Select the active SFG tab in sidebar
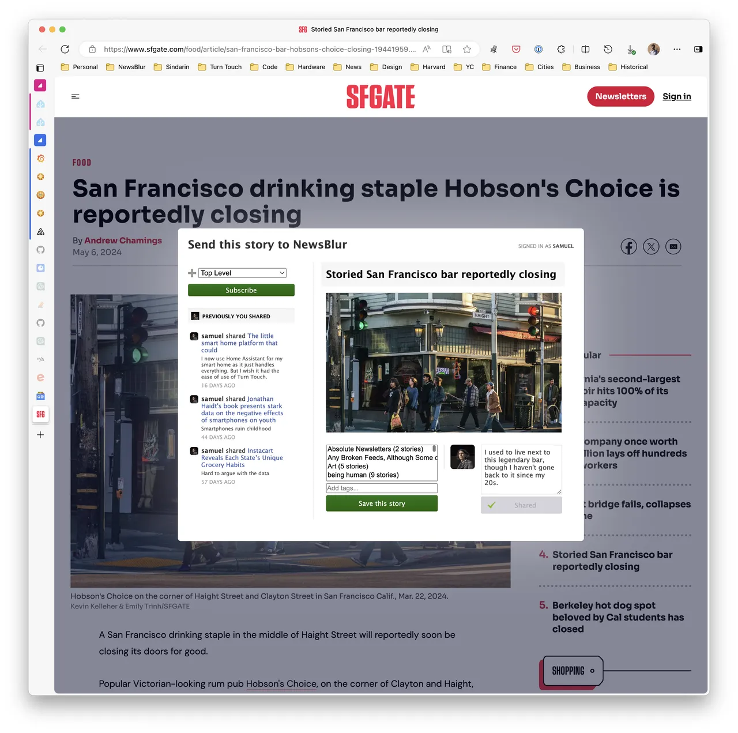 pos(40,414)
